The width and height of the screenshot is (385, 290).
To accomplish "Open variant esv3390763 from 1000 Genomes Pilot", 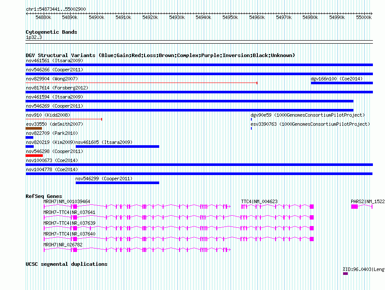I will pyautogui.click(x=251, y=128).
